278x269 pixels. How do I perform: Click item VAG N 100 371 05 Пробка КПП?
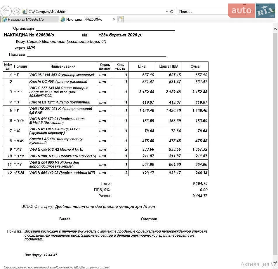click(62, 156)
